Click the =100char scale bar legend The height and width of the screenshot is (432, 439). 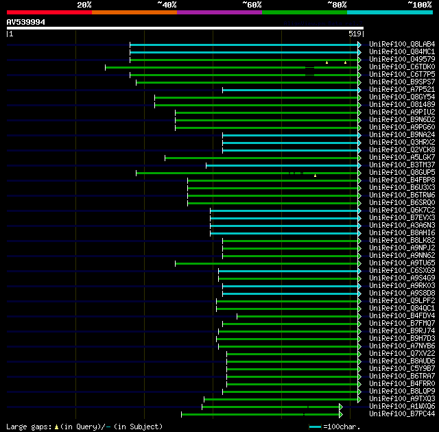click(x=335, y=427)
